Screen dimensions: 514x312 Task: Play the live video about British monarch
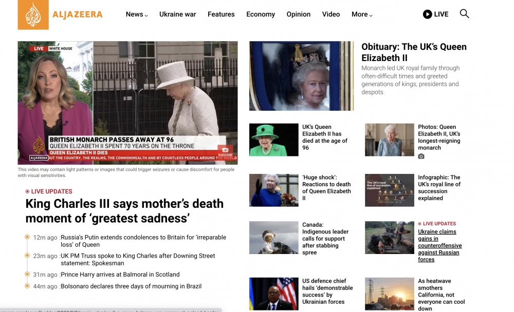coord(127,103)
